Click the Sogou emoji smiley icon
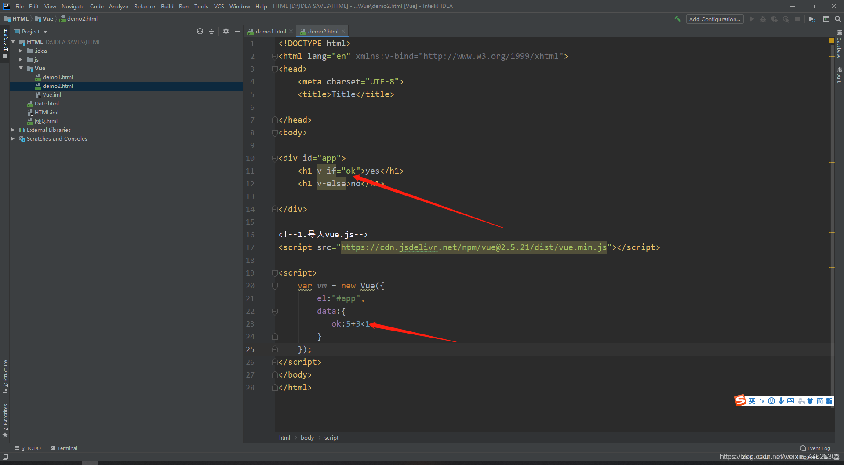This screenshot has height=465, width=844. 771,401
